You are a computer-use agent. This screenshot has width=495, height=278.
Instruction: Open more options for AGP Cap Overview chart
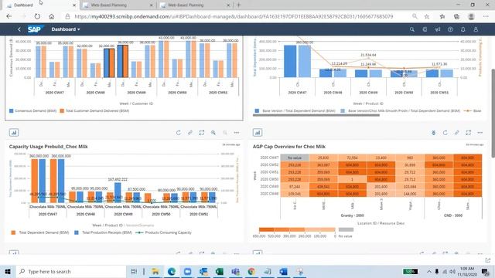pyautogui.click(x=480, y=133)
